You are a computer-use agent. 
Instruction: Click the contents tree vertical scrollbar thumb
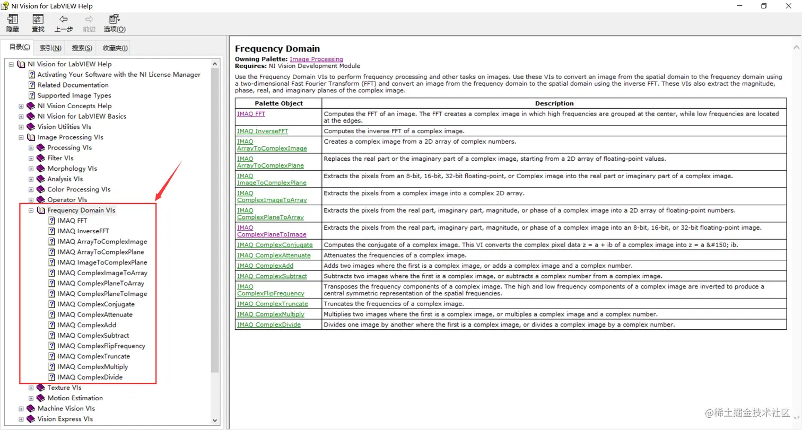click(215, 220)
